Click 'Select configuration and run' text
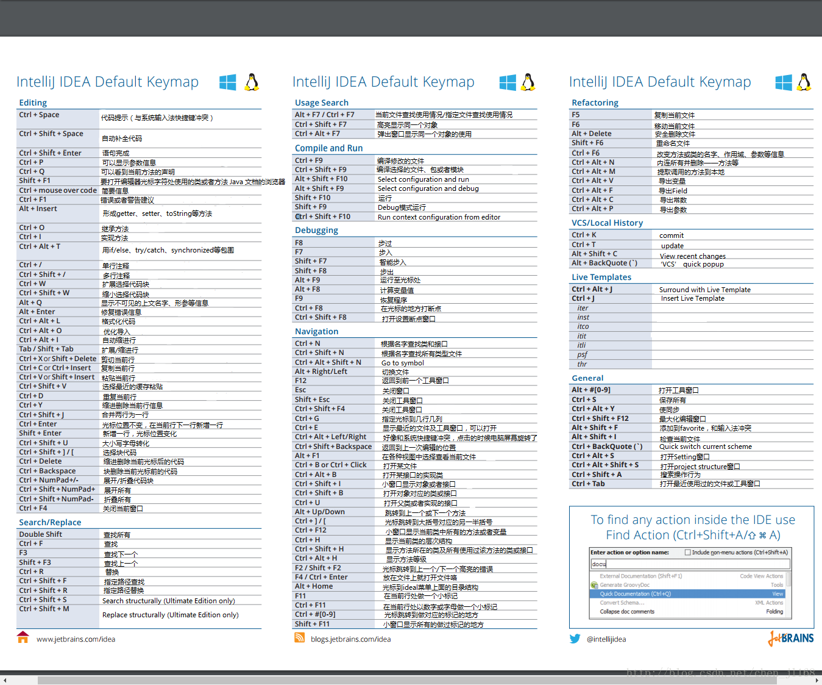The image size is (822, 685). pos(423,179)
